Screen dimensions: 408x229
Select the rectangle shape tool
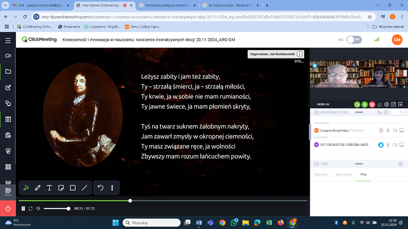point(73,188)
